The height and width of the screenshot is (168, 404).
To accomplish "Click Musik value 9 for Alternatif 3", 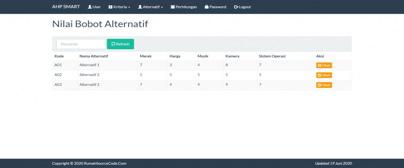I will 199,85.
